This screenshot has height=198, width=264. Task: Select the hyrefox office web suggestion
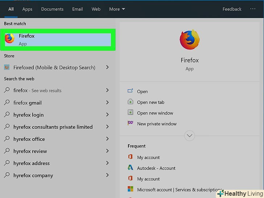(x=29, y=139)
